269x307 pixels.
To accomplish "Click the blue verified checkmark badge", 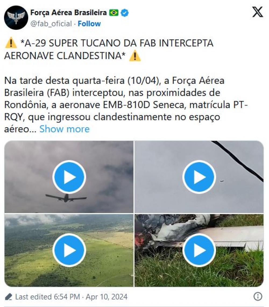I will pos(125,13).
